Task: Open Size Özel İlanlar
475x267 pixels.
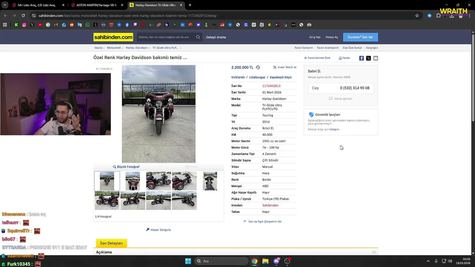Action: coord(352,48)
